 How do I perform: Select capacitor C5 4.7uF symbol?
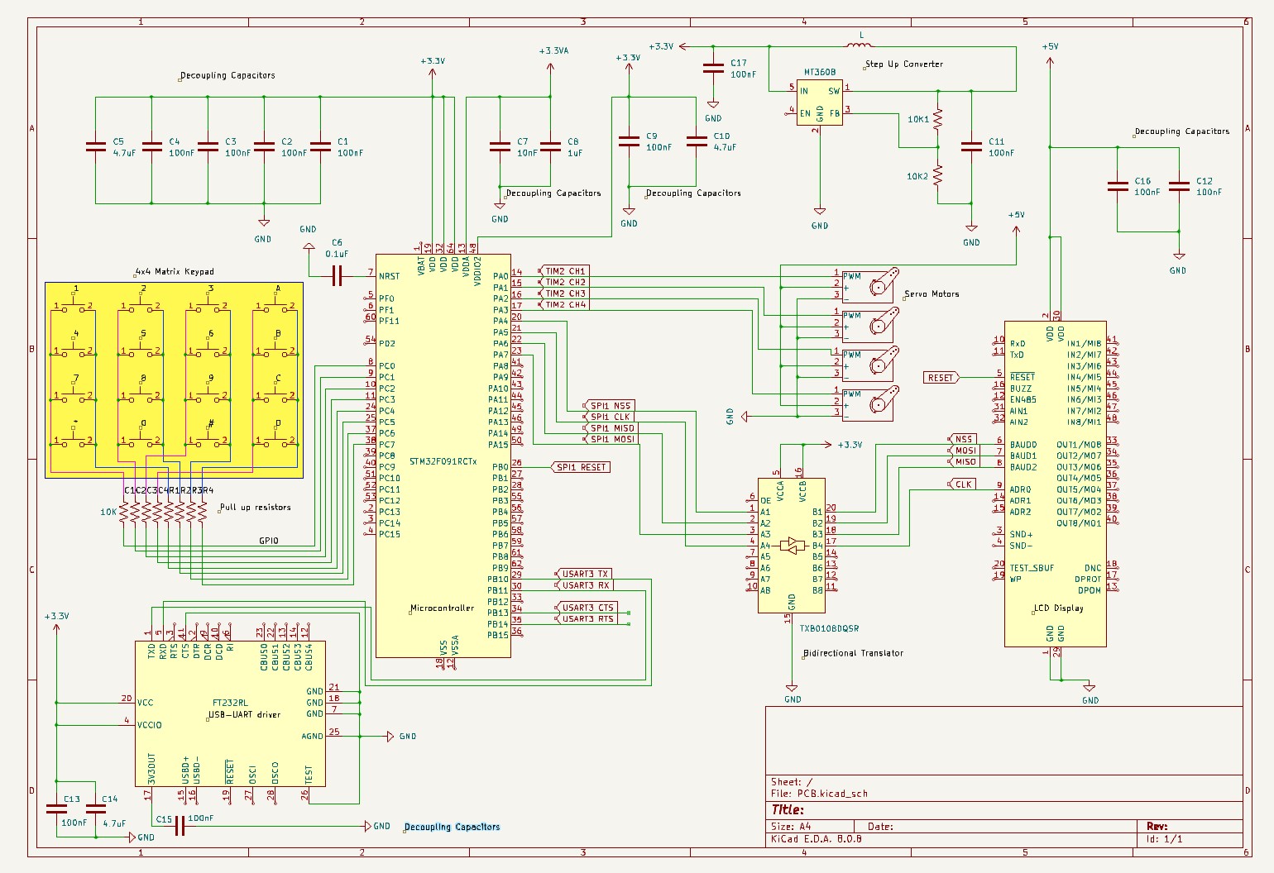tap(96, 147)
